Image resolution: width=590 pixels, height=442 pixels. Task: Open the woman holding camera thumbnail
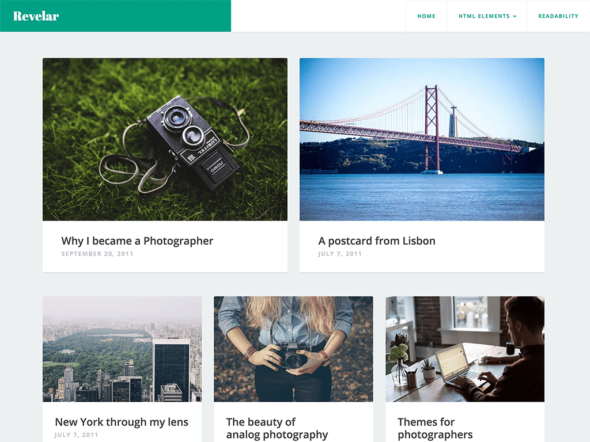point(293,349)
